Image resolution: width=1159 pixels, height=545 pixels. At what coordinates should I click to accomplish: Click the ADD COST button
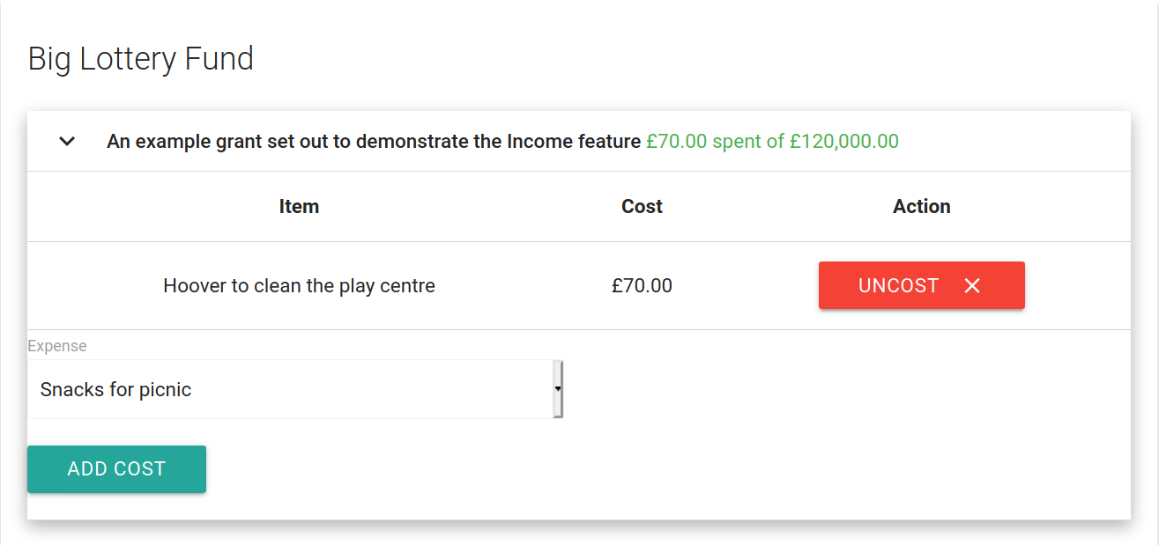[x=116, y=469]
